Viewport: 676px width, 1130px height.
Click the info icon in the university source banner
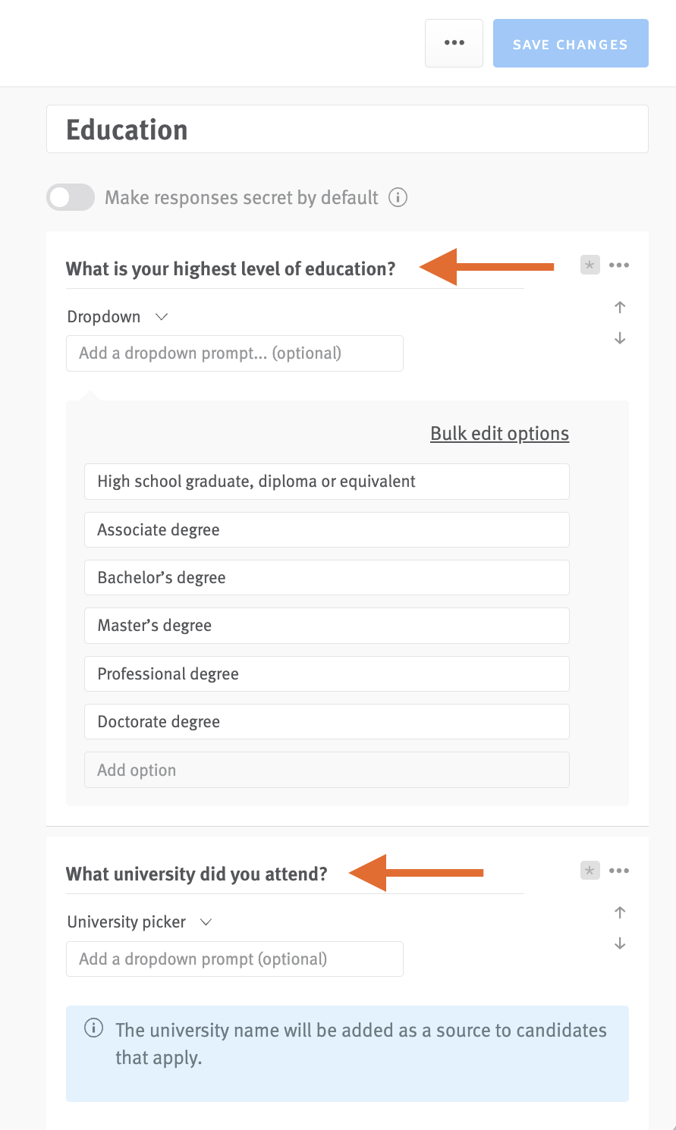(x=93, y=1029)
